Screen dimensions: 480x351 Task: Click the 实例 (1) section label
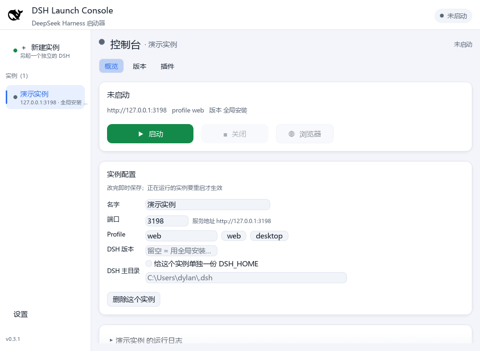(16, 75)
